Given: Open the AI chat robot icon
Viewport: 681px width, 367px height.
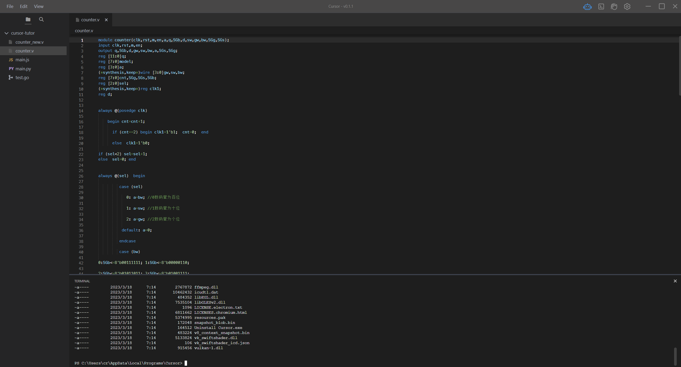Looking at the screenshot, I should pos(587,7).
